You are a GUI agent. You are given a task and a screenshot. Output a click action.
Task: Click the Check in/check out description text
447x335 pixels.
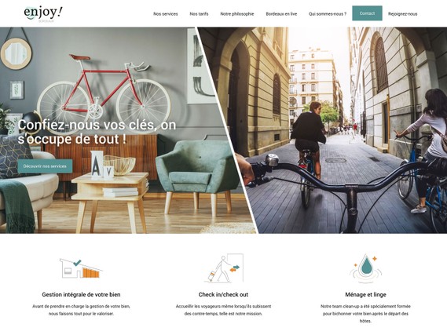[223, 310]
